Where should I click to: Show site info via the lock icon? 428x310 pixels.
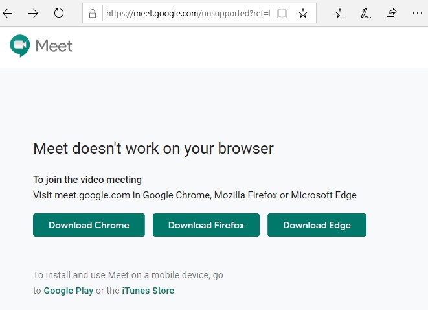[93, 13]
